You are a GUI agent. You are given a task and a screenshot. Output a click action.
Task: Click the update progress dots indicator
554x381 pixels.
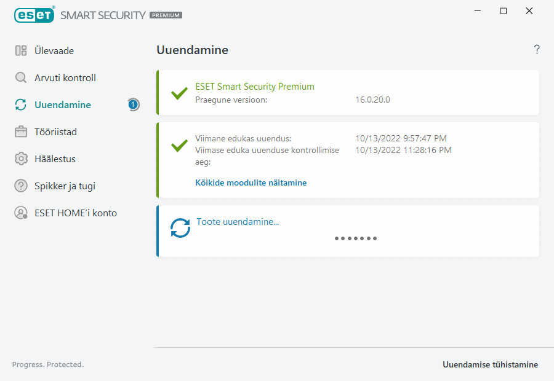click(x=356, y=238)
